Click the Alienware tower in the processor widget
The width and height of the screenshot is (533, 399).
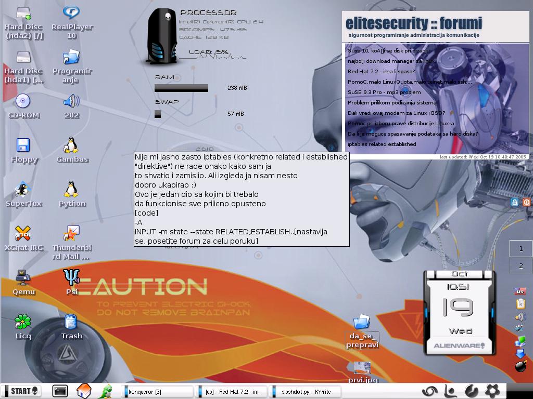click(162, 36)
